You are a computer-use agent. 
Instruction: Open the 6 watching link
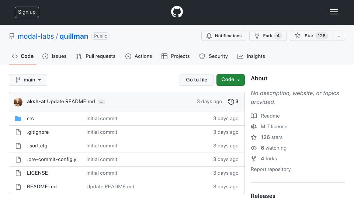(274, 148)
